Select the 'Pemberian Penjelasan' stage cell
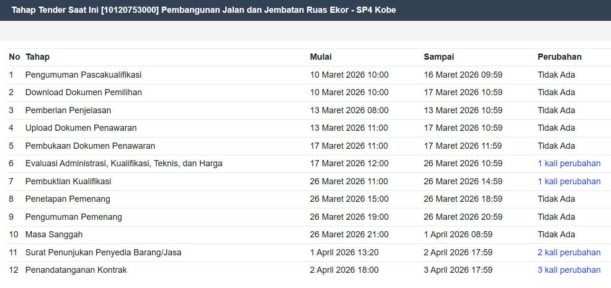 pos(68,110)
